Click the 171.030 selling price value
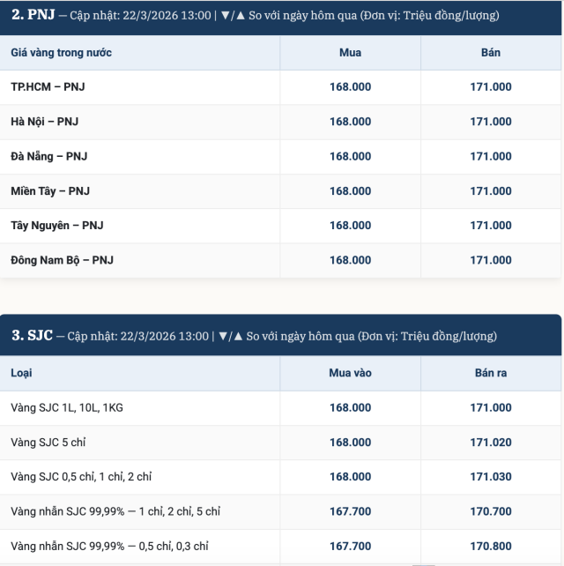Image resolution: width=564 pixels, height=566 pixels. point(491,477)
